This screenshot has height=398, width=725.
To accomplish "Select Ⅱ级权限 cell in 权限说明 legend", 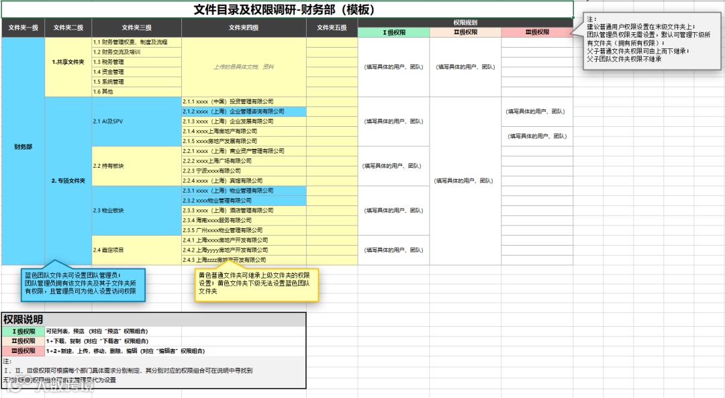I will click(x=23, y=341).
